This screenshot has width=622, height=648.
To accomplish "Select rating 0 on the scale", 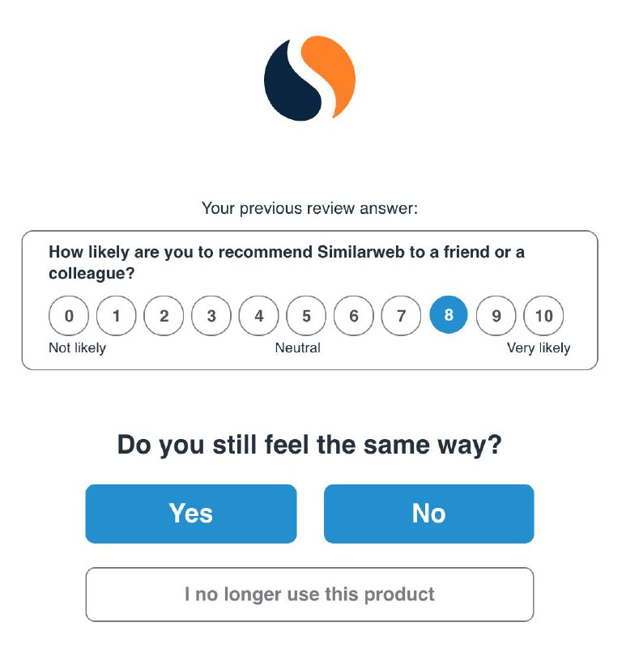I will [x=69, y=316].
